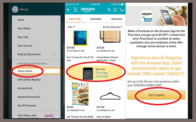The height and width of the screenshot is (122, 196).
Task: Open See All Programs link
Action: [x=27, y=106]
